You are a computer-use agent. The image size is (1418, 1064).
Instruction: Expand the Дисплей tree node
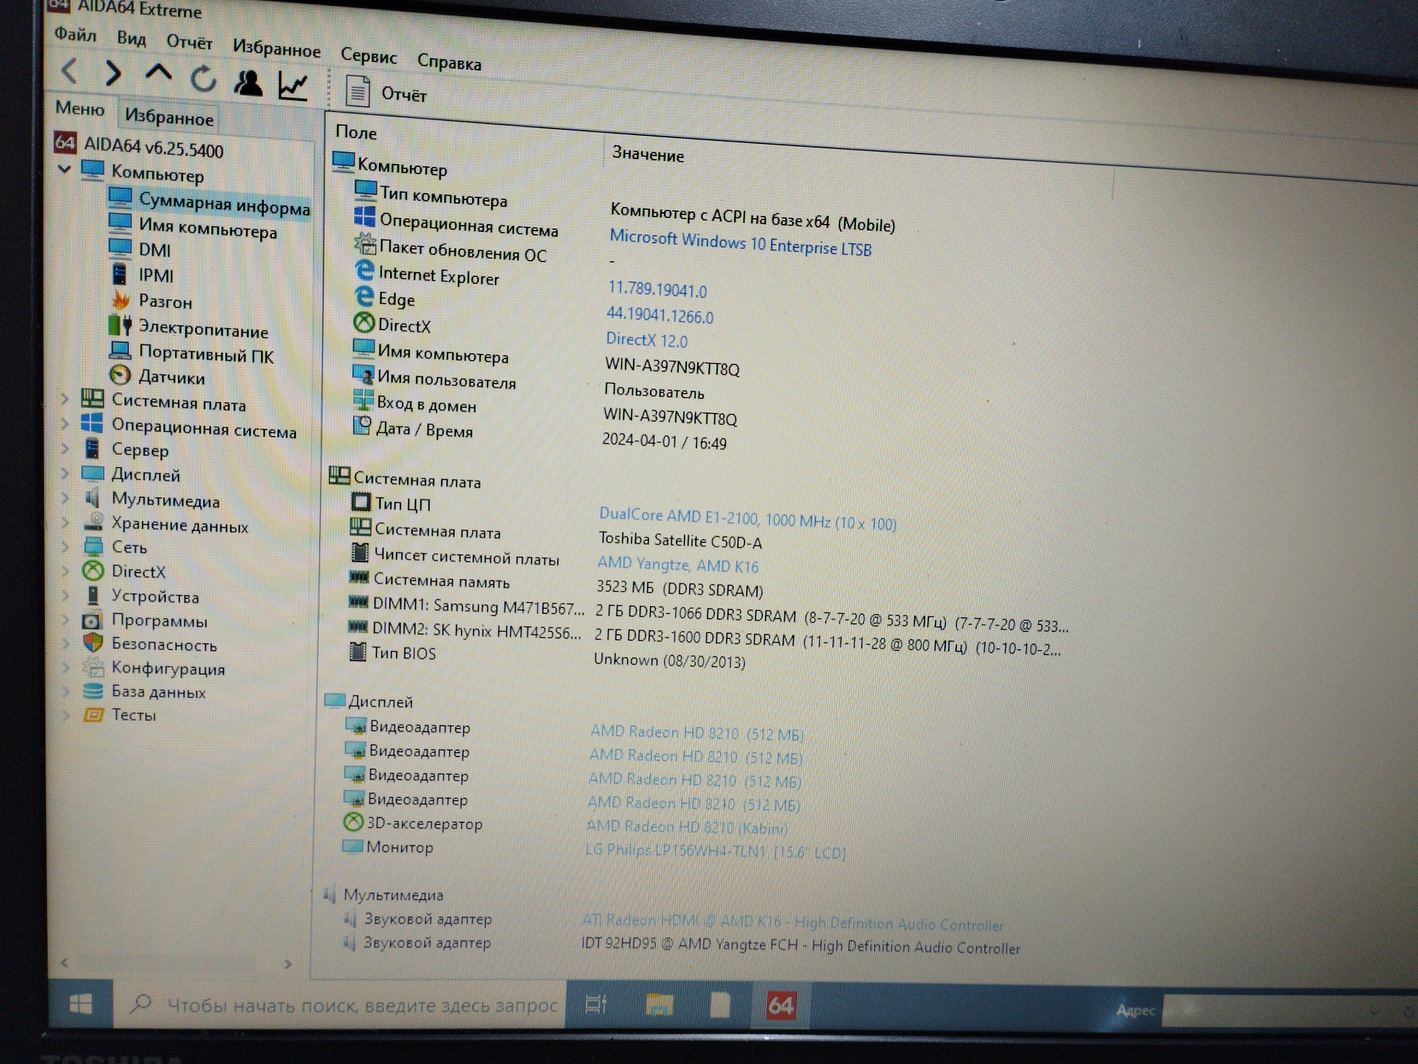click(65, 473)
